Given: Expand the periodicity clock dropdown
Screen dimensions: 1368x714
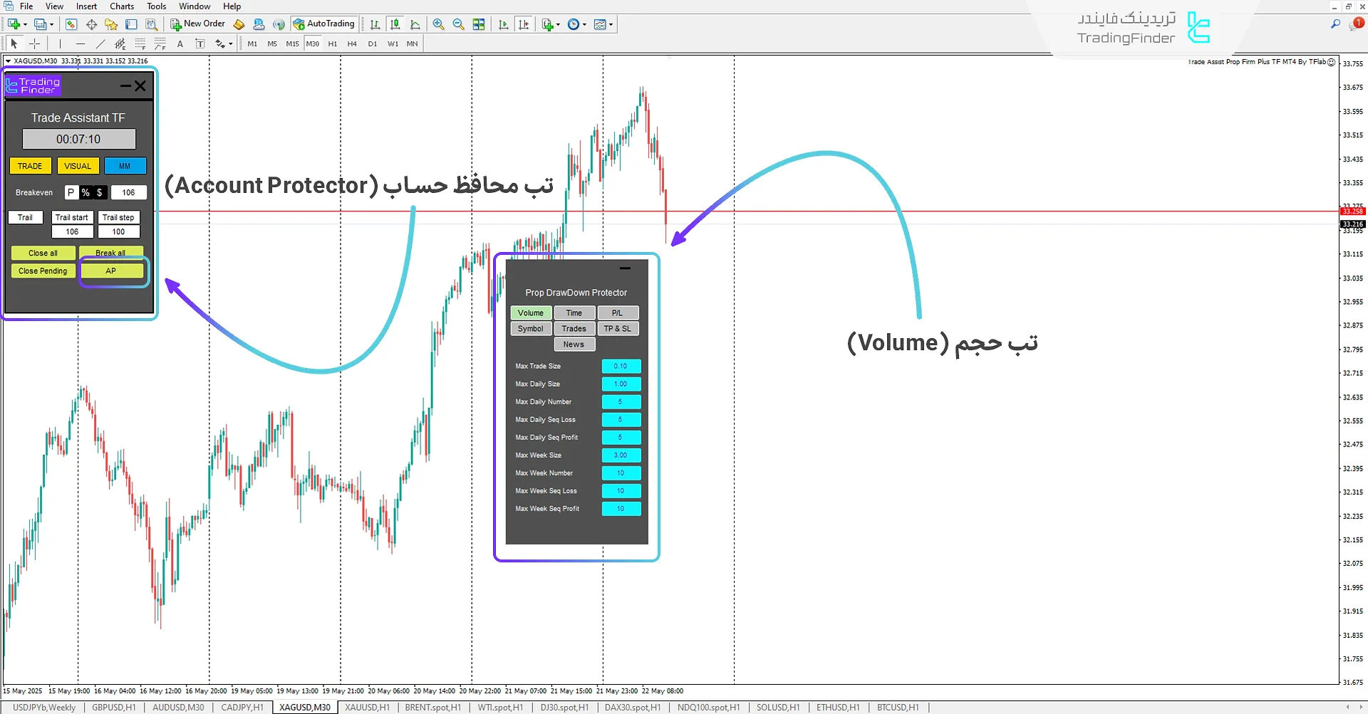Looking at the screenshot, I should tap(584, 25).
